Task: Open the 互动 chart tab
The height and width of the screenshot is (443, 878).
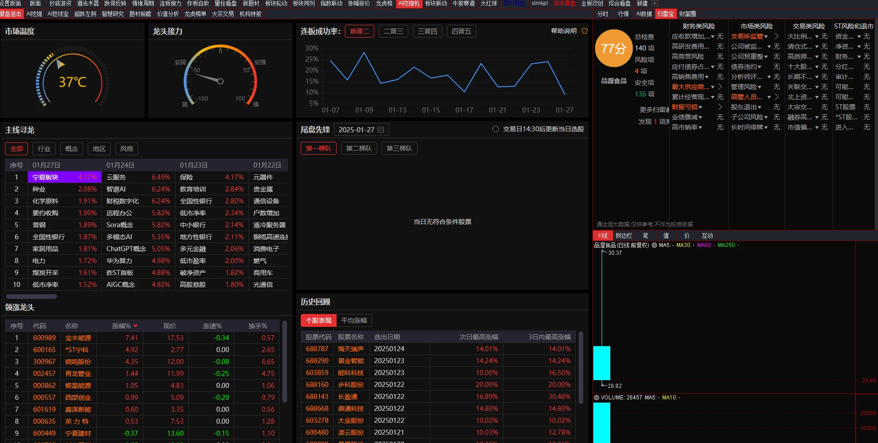Action: pos(707,236)
